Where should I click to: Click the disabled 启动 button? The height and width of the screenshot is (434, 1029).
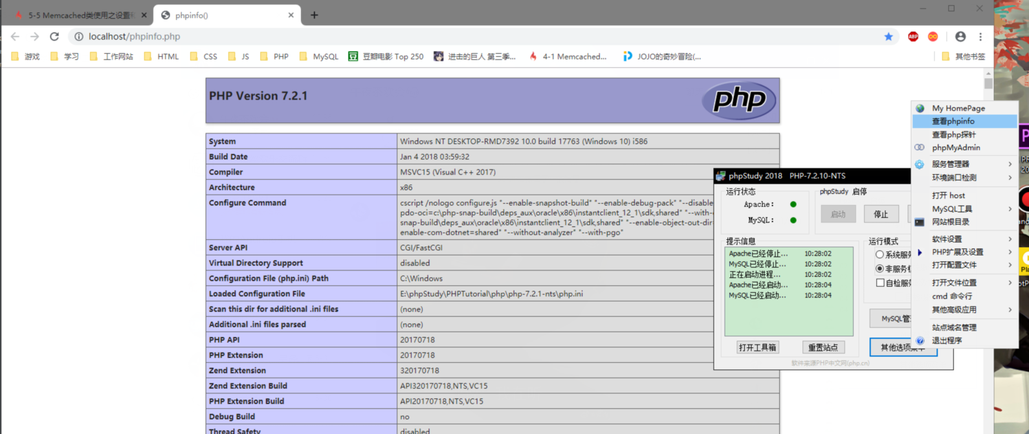pyautogui.click(x=838, y=214)
